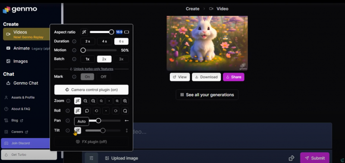
Task: Toggle the Camera control plugin button
Action: pos(91,90)
